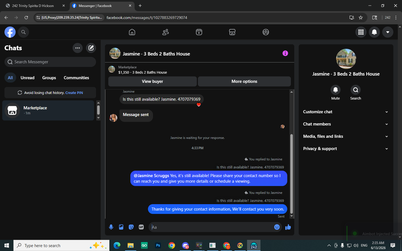Click the message scrollbar down arrow

tap(292, 216)
